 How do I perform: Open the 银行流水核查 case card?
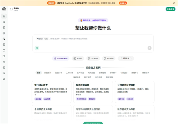pyautogui.click(x=52, y=92)
